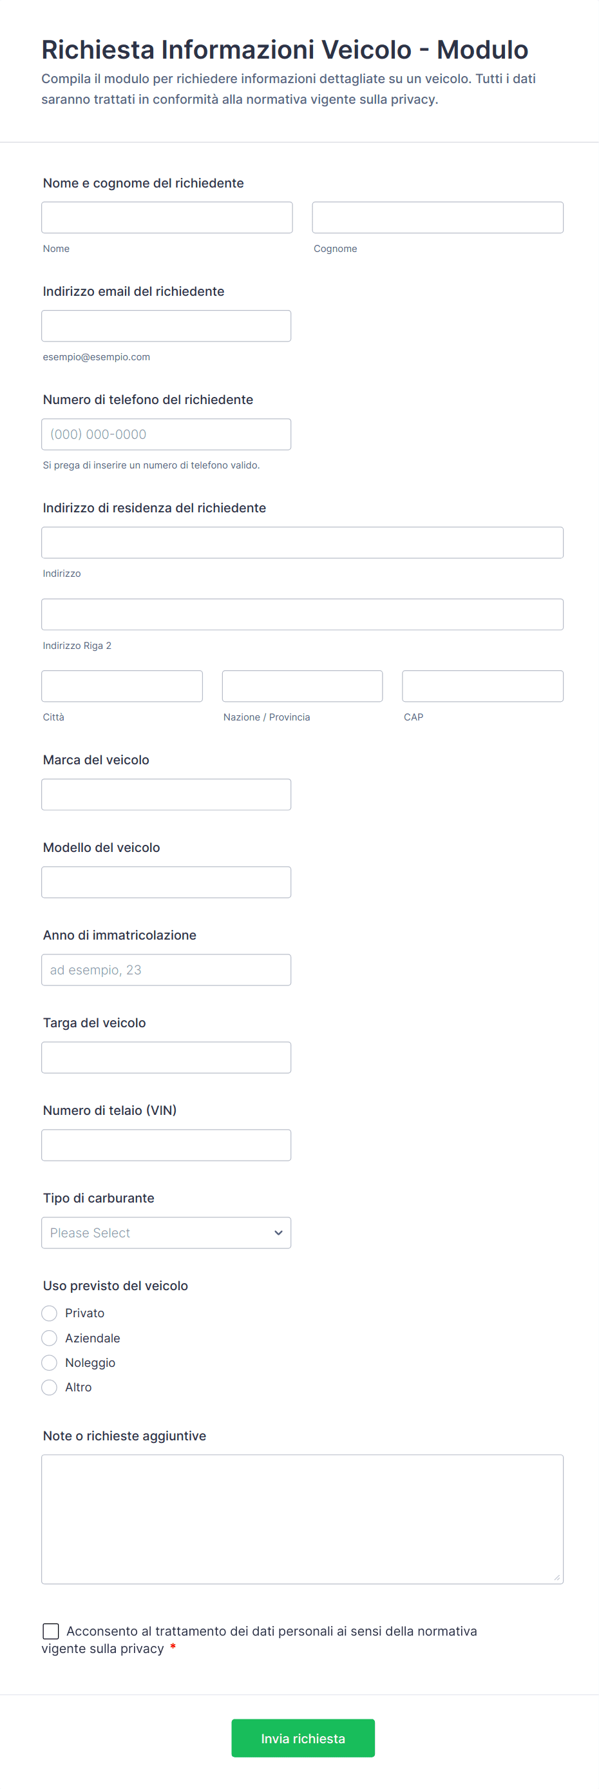Click the Nazione / Provincia field
599x1789 pixels.
(302, 686)
